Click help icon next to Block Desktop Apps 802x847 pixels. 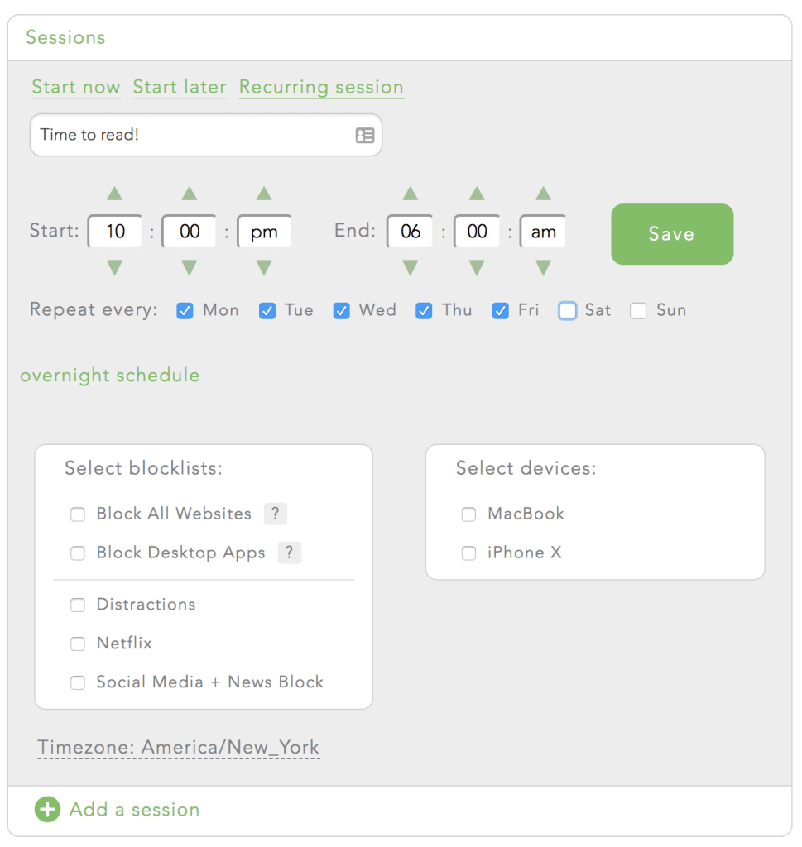[289, 553]
